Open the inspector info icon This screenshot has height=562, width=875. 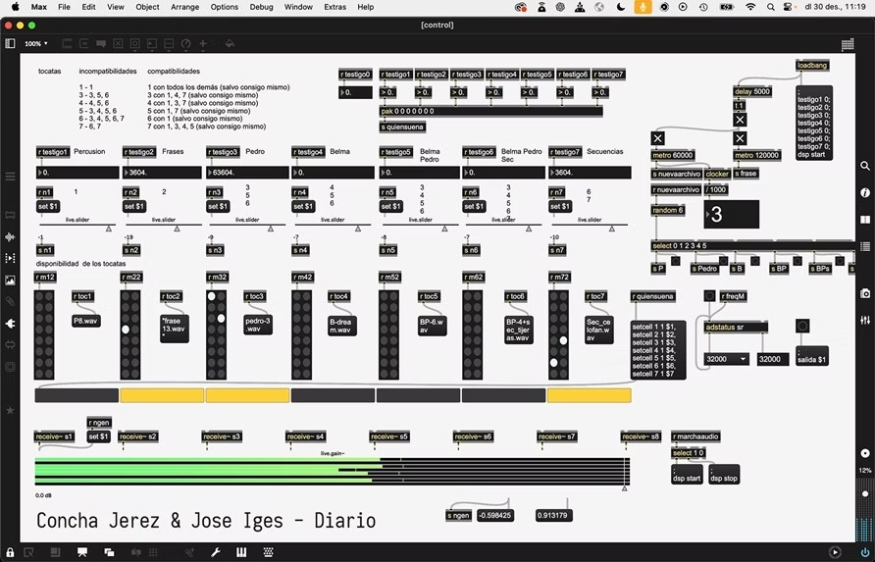click(x=864, y=192)
